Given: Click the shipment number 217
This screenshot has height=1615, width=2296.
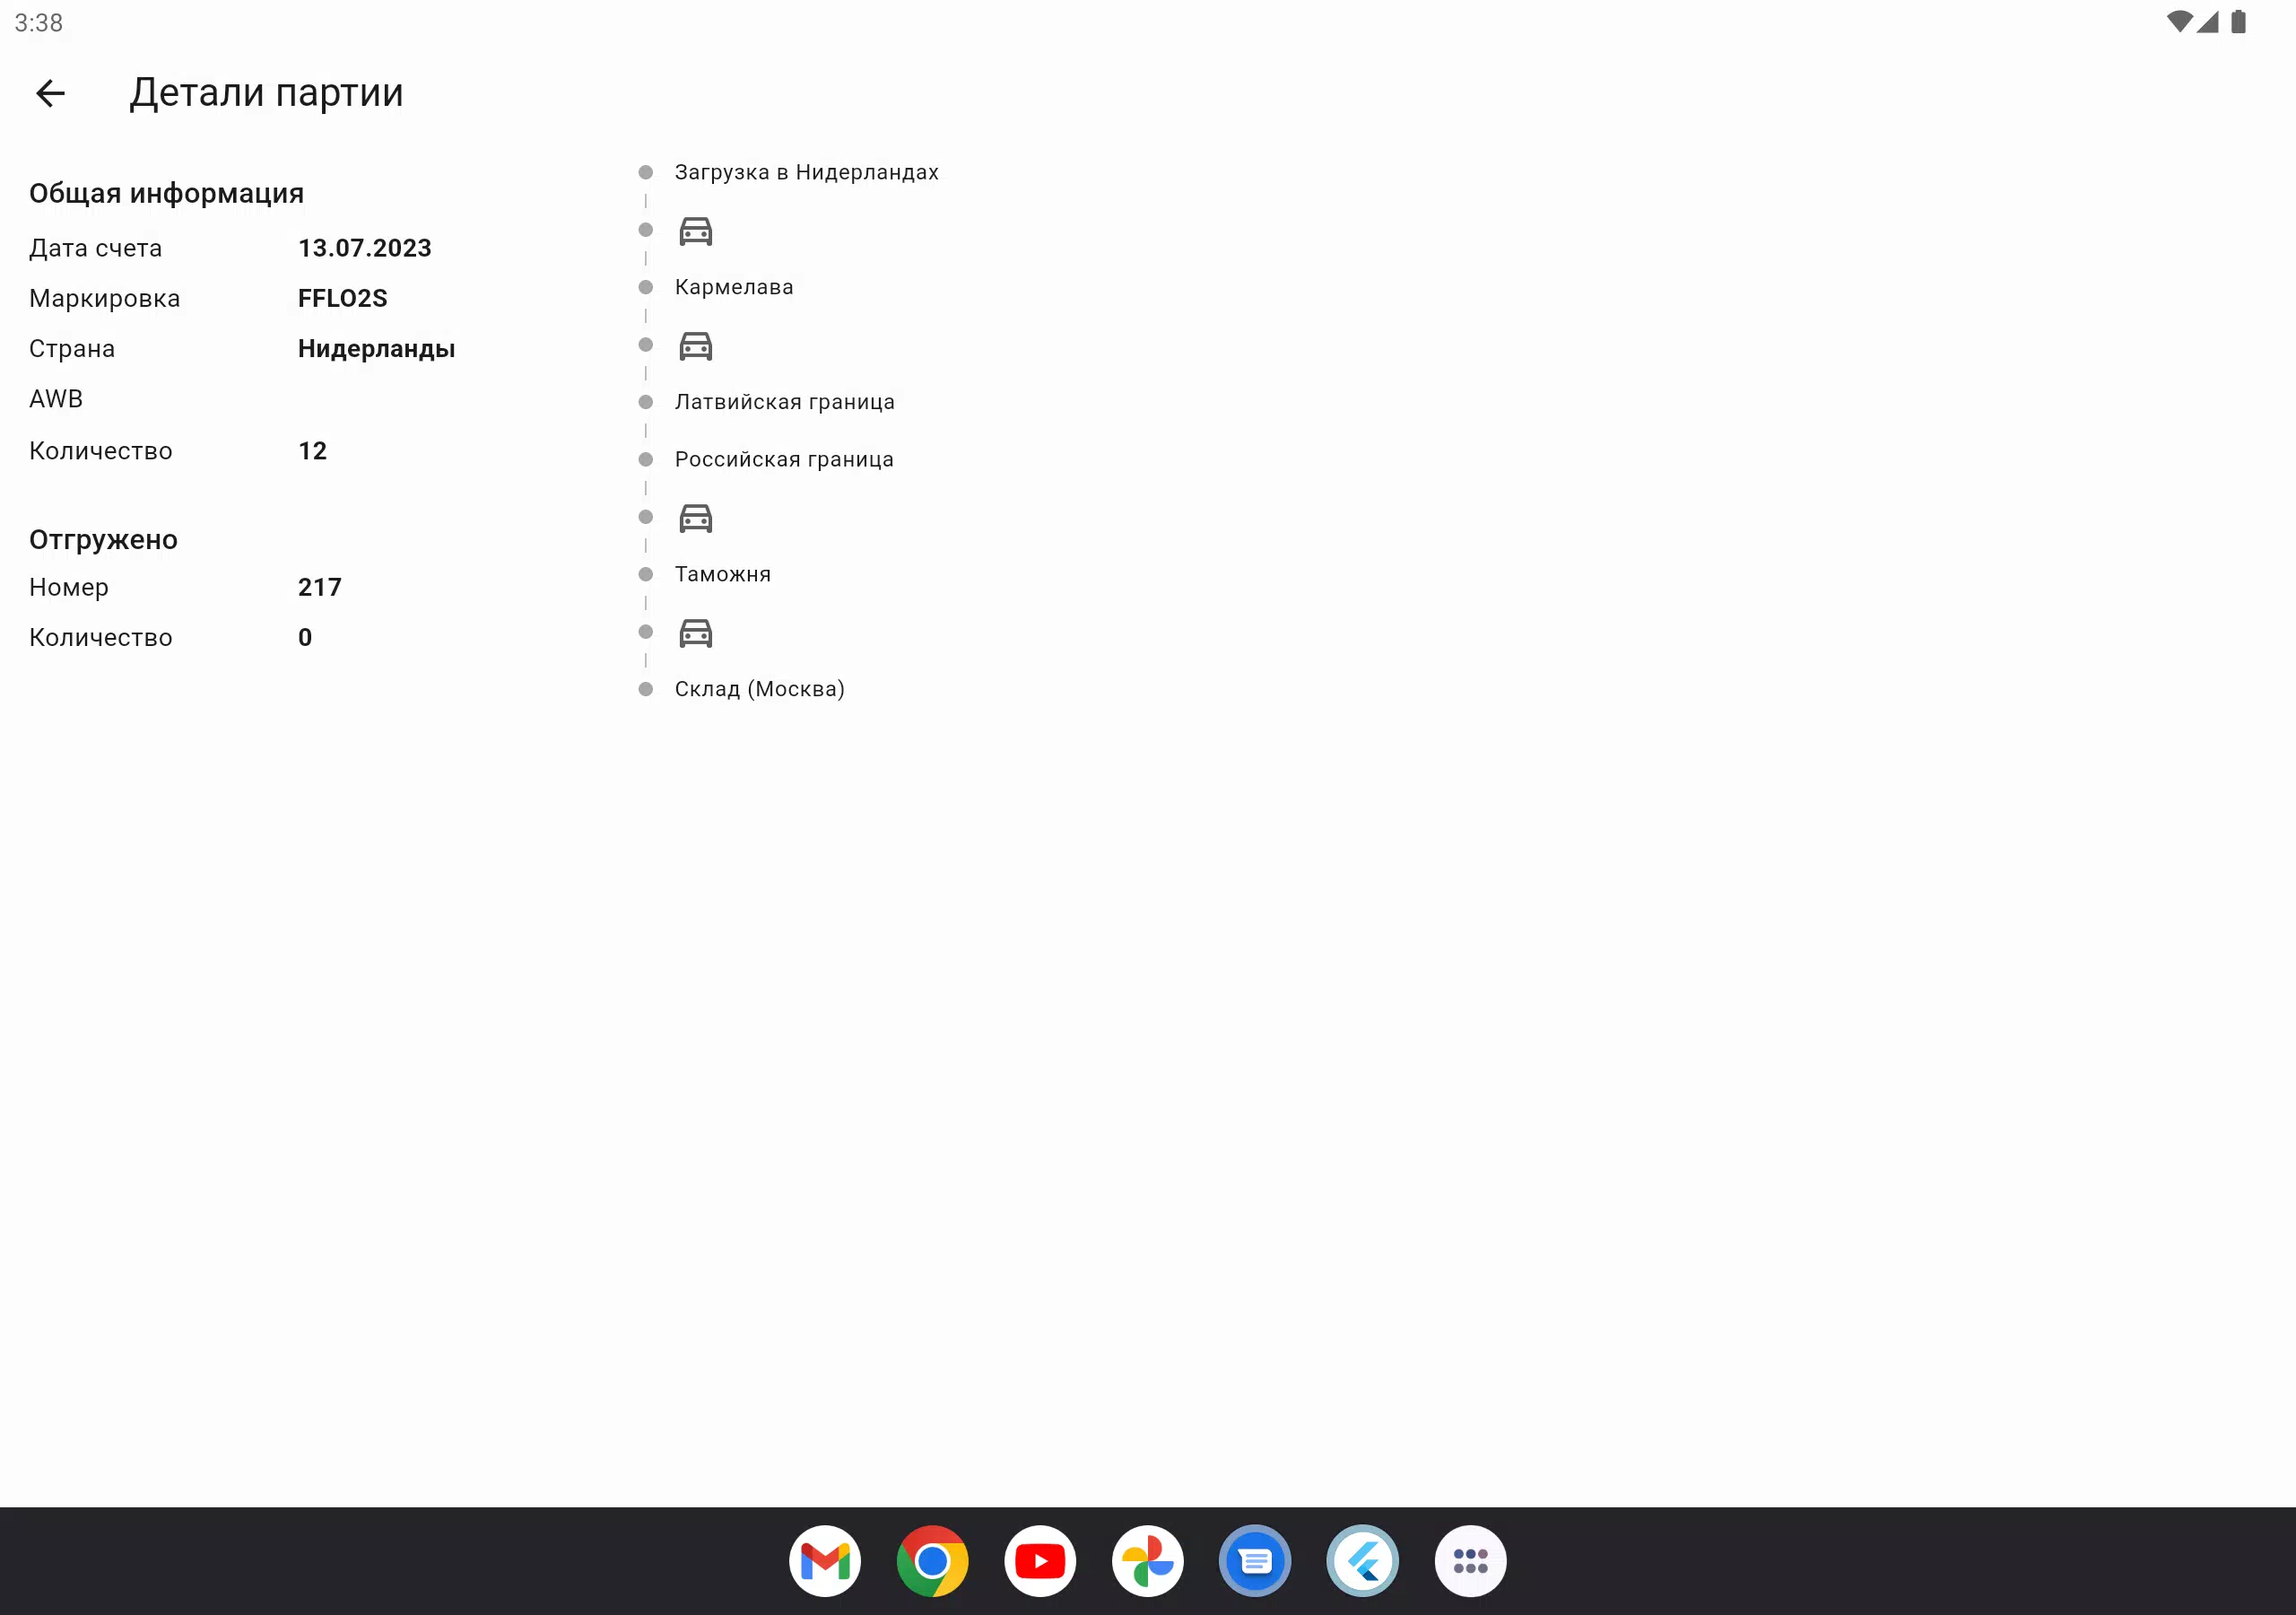Looking at the screenshot, I should (319, 588).
